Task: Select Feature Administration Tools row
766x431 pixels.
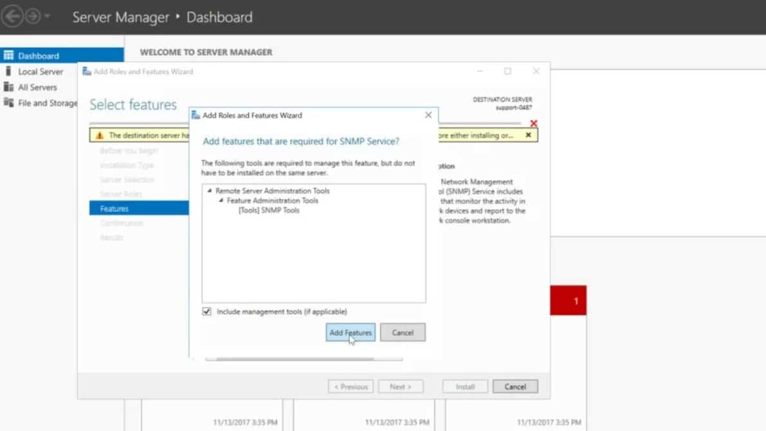Action: (x=272, y=200)
